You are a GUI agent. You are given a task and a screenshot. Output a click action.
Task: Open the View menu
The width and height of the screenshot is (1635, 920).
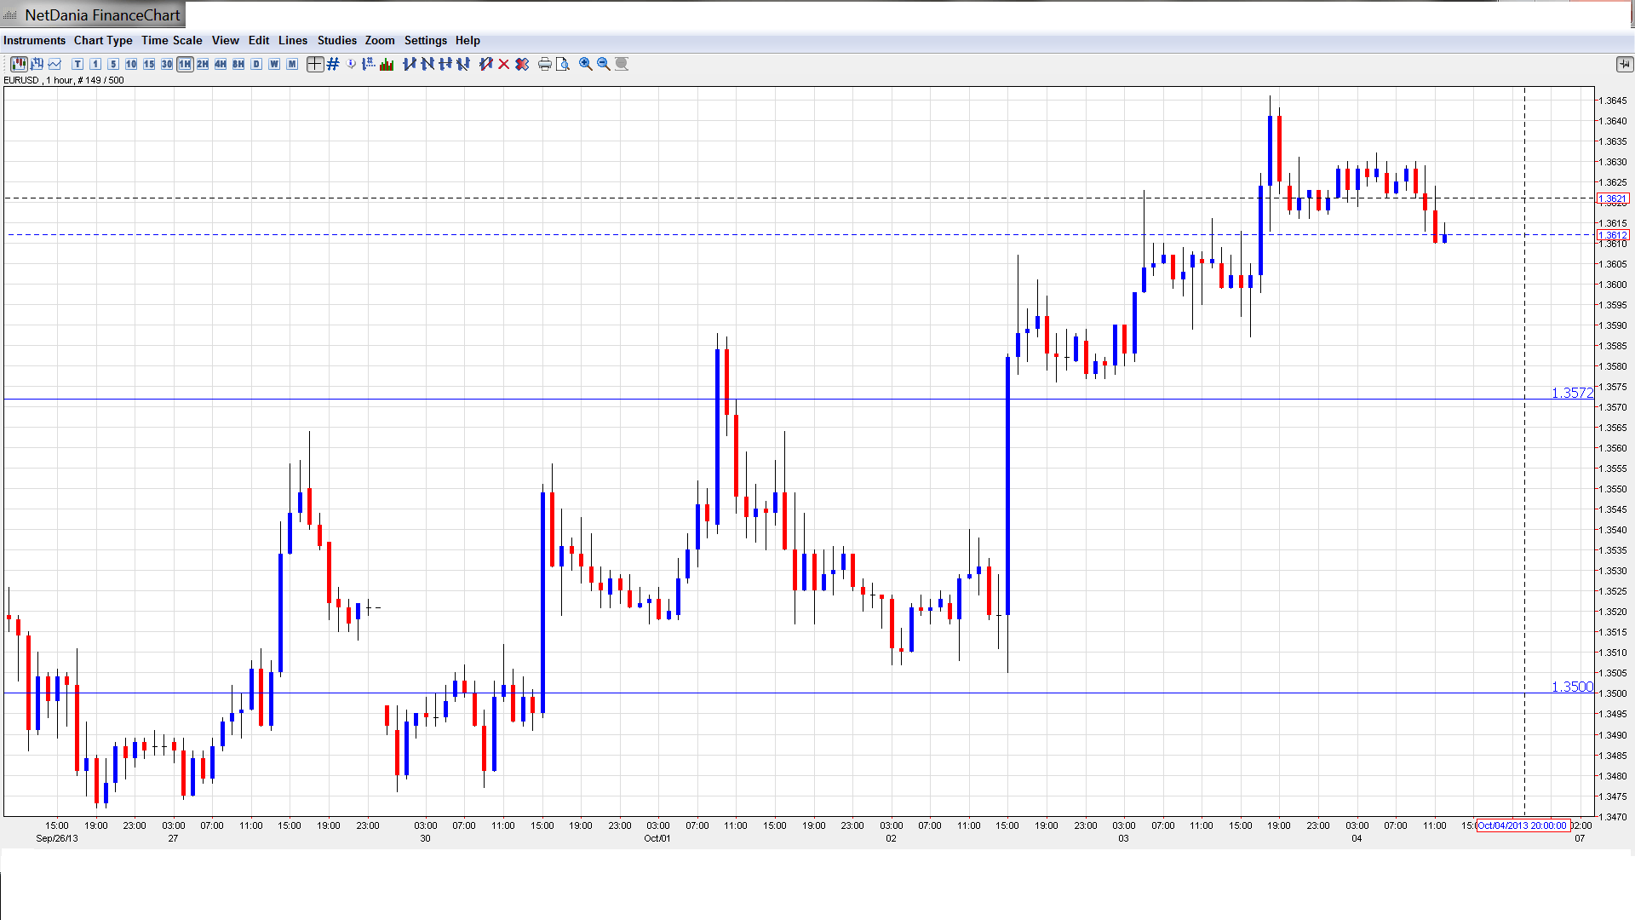[226, 40]
